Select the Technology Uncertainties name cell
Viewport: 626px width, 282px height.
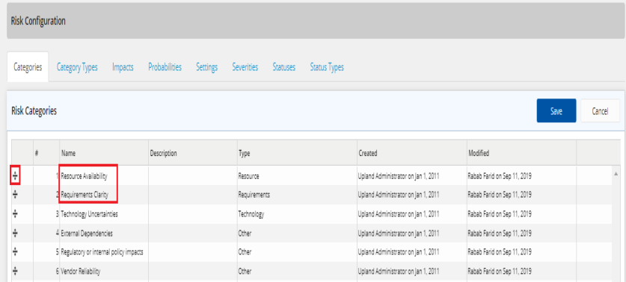coord(104,214)
